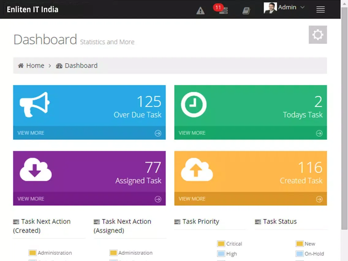Toggle Critical legend swatch in Task Priority
The width and height of the screenshot is (348, 261).
221,244
